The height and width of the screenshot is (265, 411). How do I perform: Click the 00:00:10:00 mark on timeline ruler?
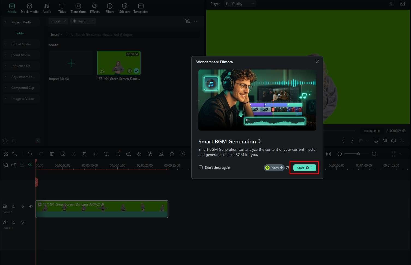tap(90, 165)
